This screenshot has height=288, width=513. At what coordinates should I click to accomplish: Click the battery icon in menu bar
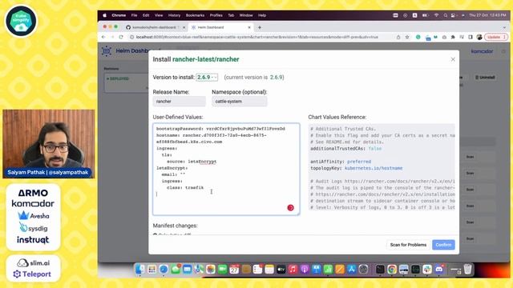pos(425,15)
